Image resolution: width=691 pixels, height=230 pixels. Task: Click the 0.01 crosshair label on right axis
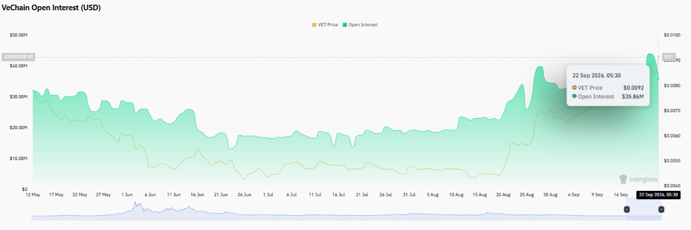tap(669, 57)
